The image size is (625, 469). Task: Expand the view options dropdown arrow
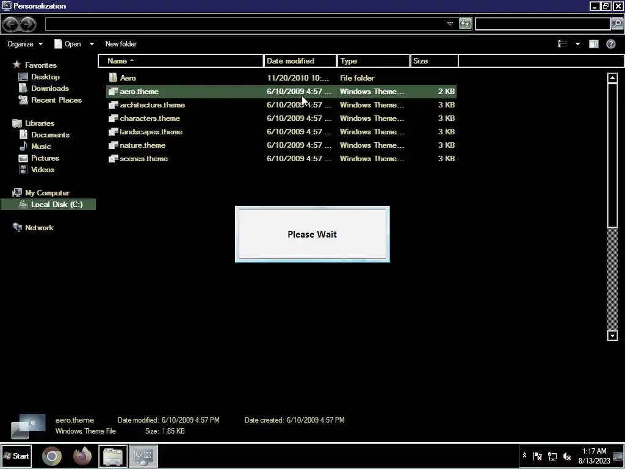(577, 44)
